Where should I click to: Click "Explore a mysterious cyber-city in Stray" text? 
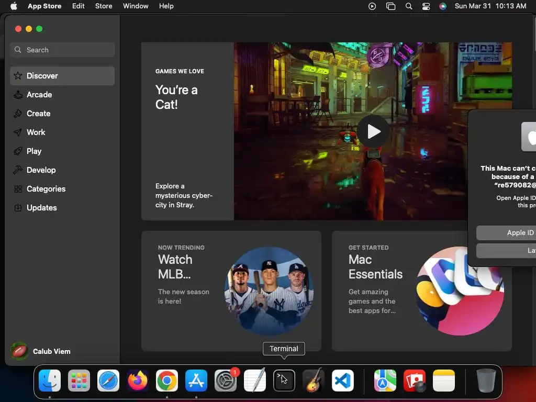pos(184,196)
